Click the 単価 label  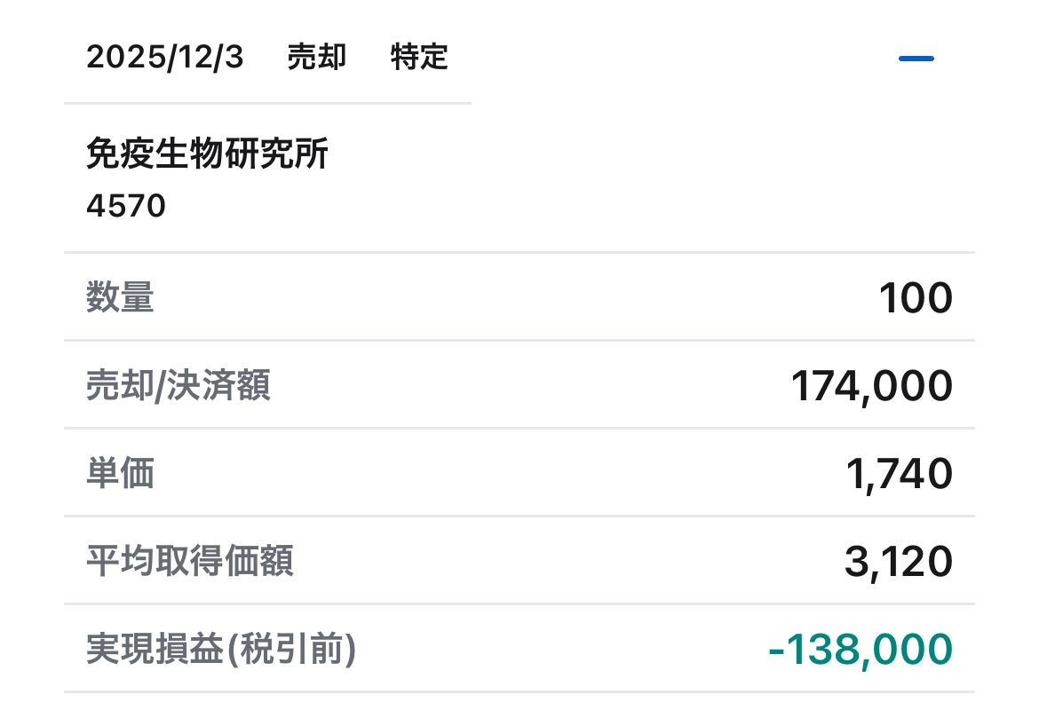(x=120, y=473)
